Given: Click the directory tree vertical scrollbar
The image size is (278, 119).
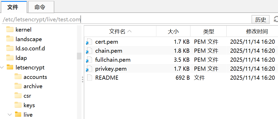Looking at the screenshot, I should click(x=79, y=56).
